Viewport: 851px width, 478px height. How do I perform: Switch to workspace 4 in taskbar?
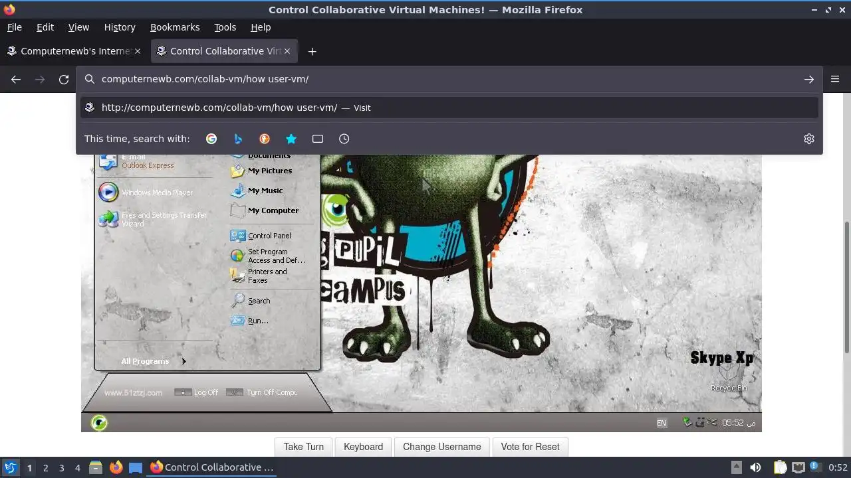click(77, 468)
